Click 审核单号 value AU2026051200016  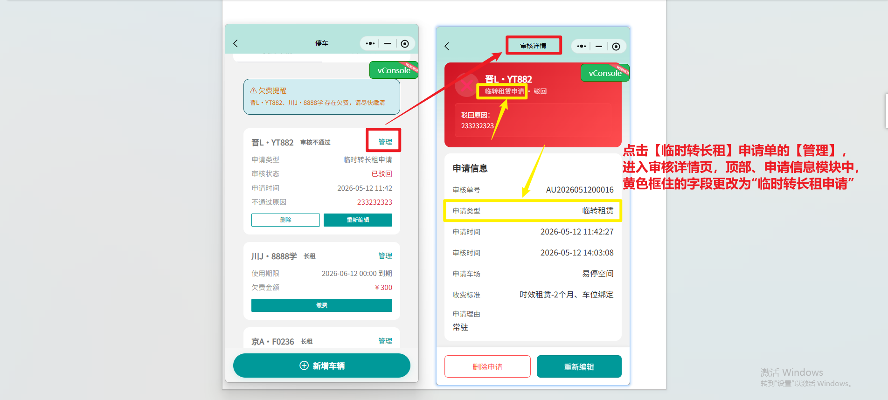pyautogui.click(x=580, y=190)
